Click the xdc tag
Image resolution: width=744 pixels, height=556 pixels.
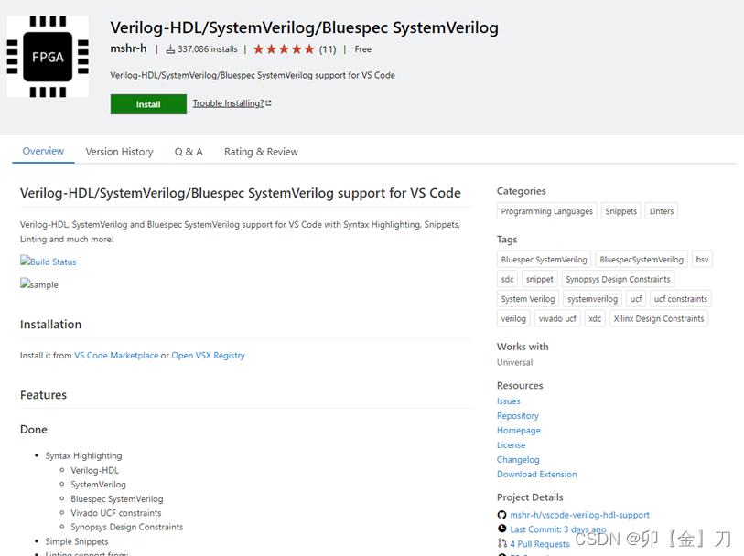pos(595,318)
